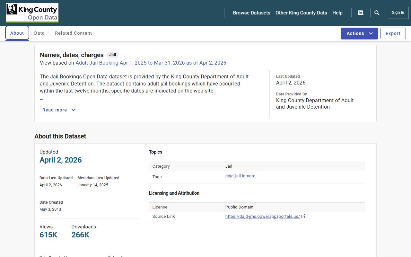Image resolution: width=411 pixels, height=257 pixels.
Task: Click the jail inmate tag link
Action: [x=245, y=176]
